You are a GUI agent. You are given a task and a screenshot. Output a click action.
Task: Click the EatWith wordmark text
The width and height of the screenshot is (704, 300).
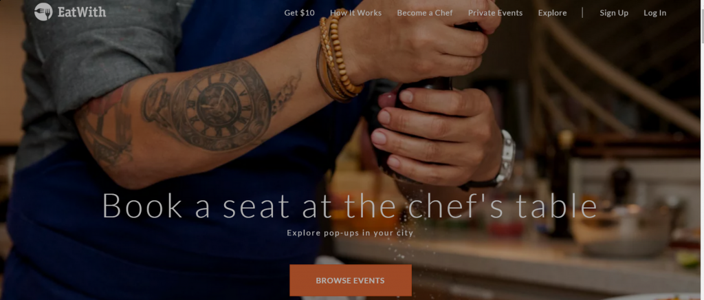pos(82,12)
